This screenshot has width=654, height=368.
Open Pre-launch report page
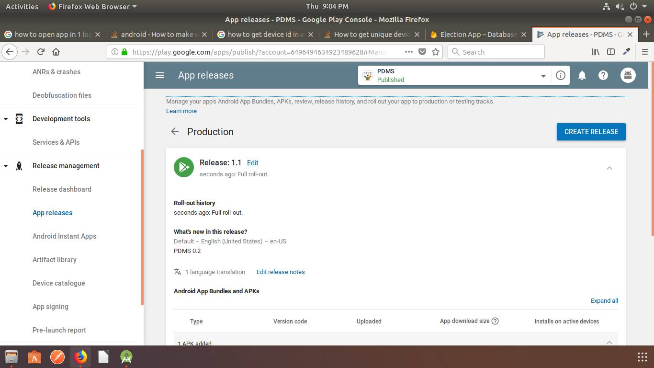[x=59, y=330]
